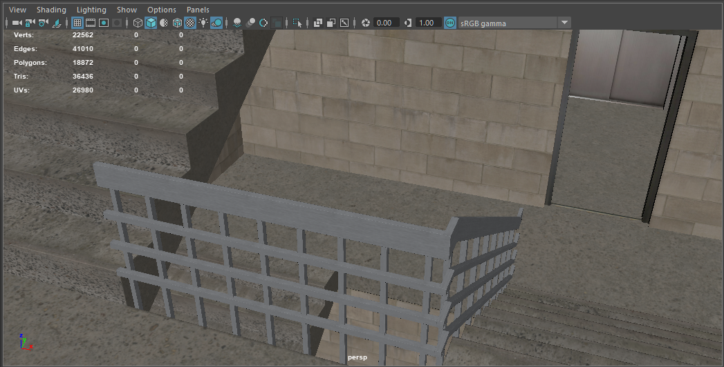This screenshot has height=367, width=724.
Task: Click the Isolate Select icon
Action: coord(297,23)
